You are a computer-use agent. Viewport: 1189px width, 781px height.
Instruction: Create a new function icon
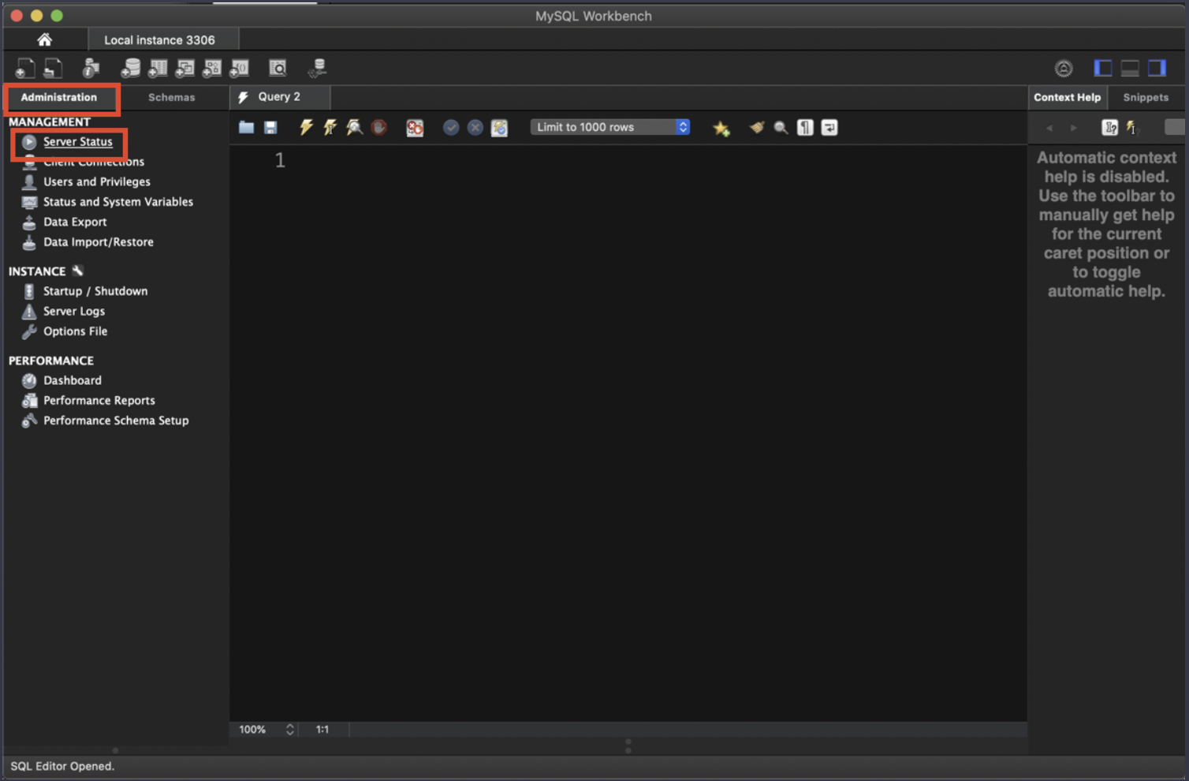coord(239,69)
